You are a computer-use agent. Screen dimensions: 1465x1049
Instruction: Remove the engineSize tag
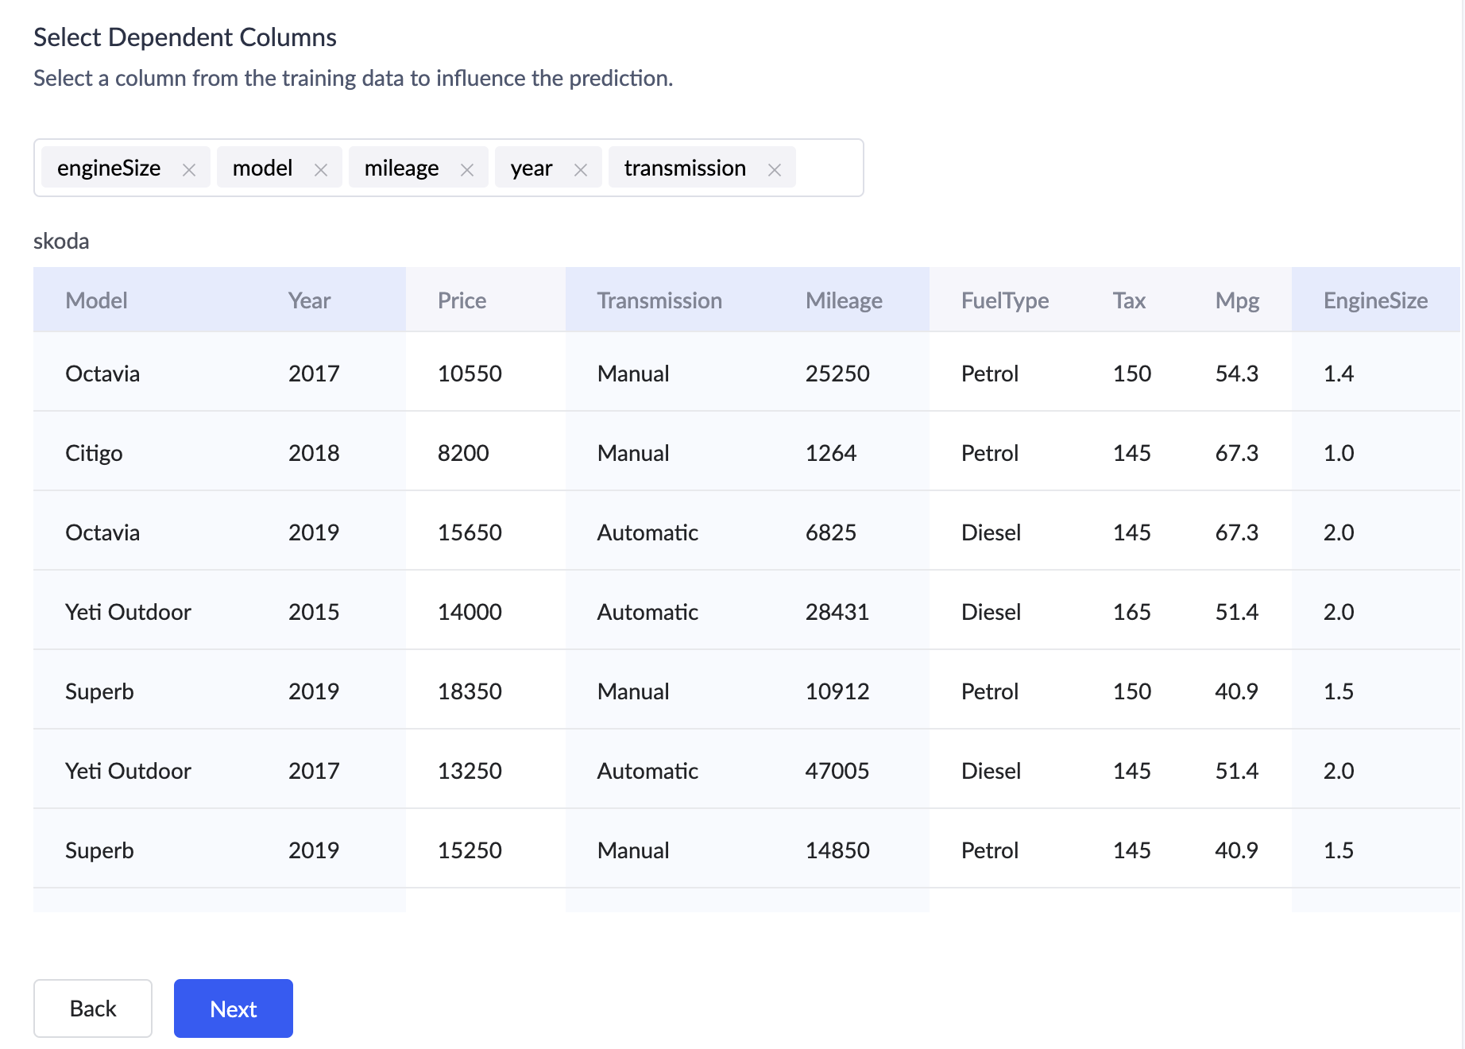click(189, 169)
